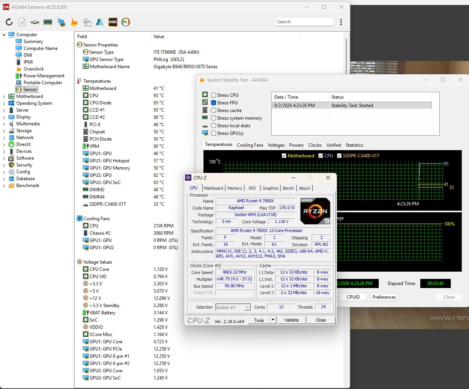Expand the Benchmark tree node
Image resolution: width=469 pixels, height=389 pixels.
pos(4,186)
